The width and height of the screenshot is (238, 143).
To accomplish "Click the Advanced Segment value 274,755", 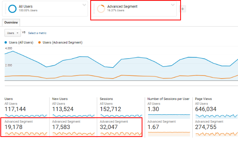I will click(206, 127).
